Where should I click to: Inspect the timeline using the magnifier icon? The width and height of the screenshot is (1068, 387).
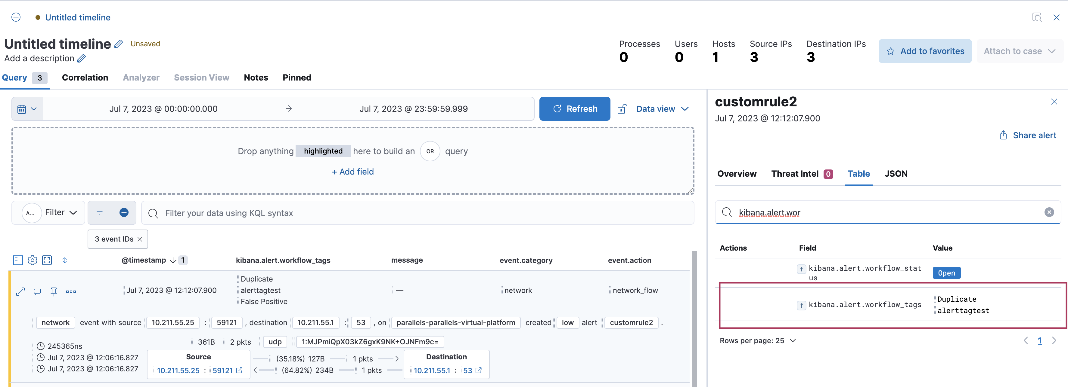pyautogui.click(x=1037, y=17)
